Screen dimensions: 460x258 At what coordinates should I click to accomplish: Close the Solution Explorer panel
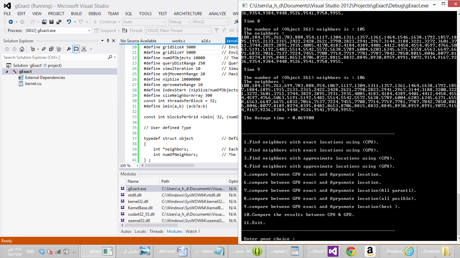[x=113, y=41]
